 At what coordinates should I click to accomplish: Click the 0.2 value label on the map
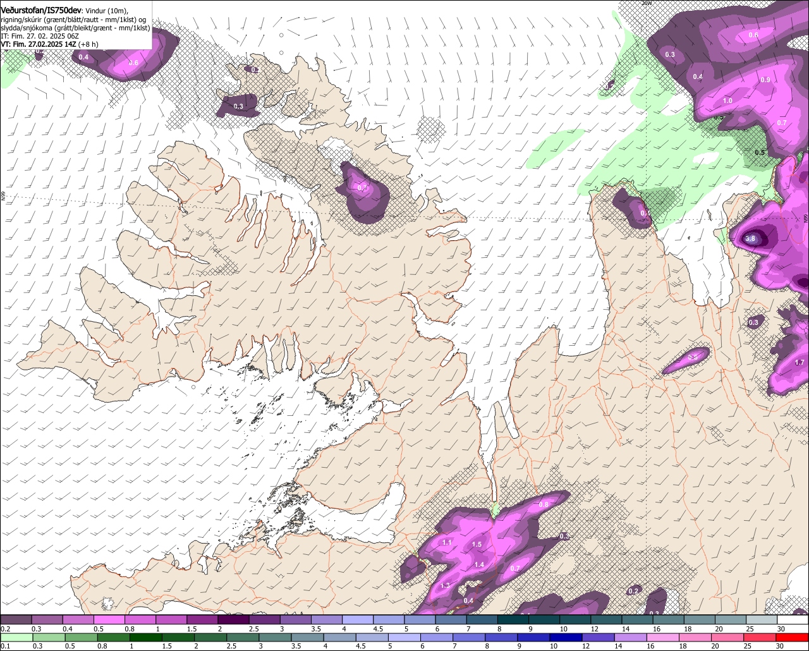(x=633, y=591)
